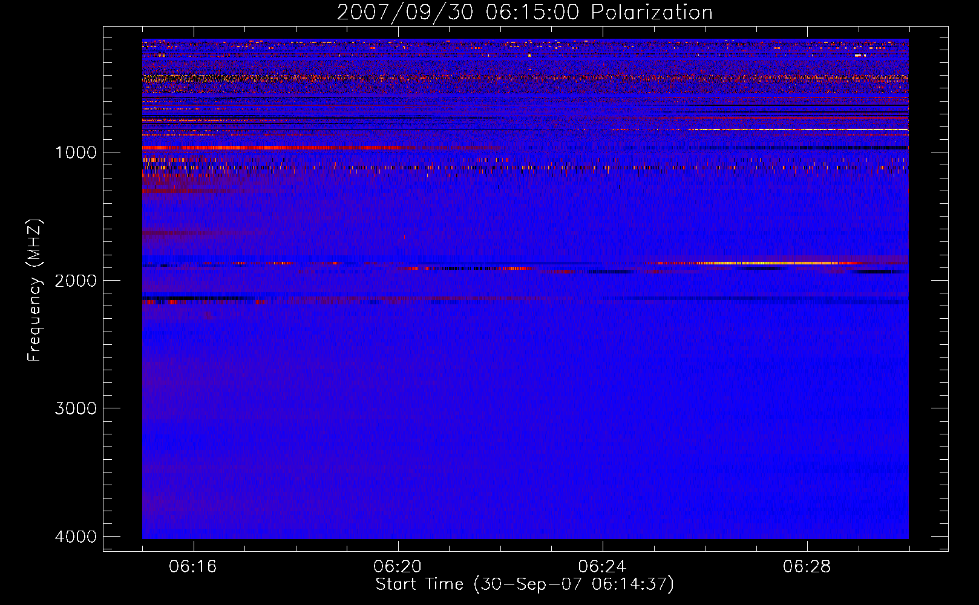Click the plot title '2007/09/30 06:15:00 Polarization'
Viewport: 979px width, 605px height.
pyautogui.click(x=525, y=13)
